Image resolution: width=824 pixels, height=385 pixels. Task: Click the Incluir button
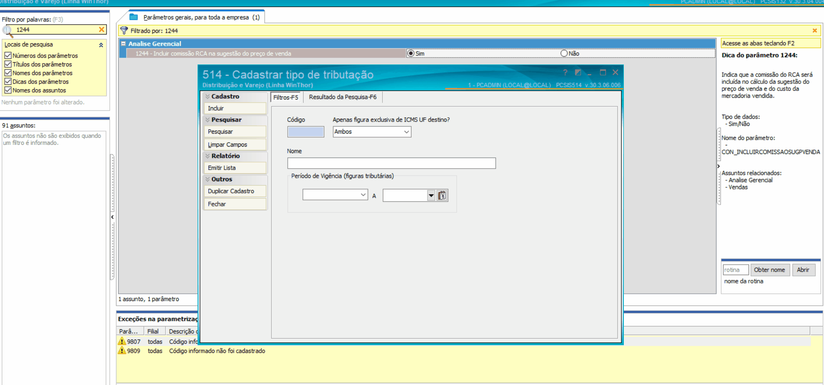(235, 108)
